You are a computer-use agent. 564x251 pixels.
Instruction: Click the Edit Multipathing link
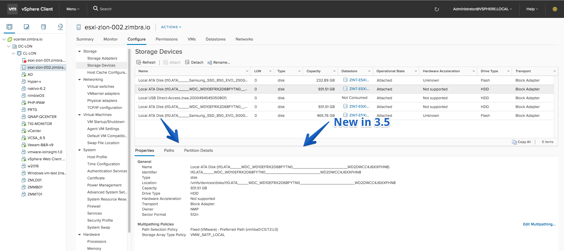pyautogui.click(x=539, y=224)
